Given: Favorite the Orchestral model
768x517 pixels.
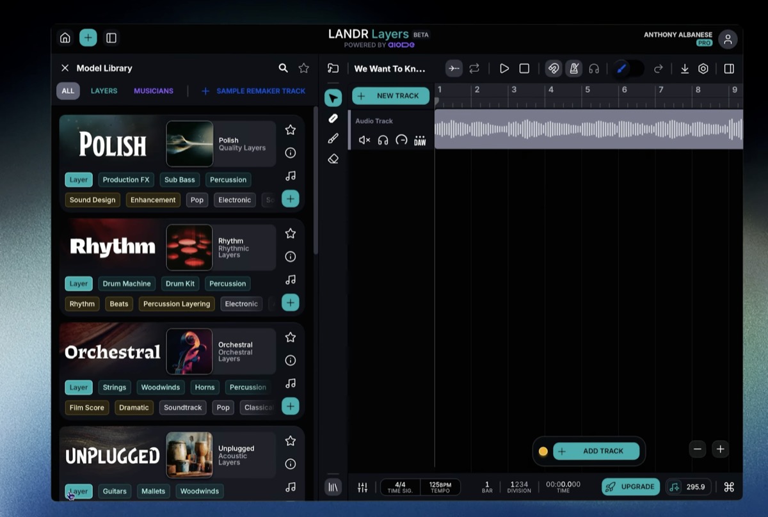Looking at the screenshot, I should 291,337.
